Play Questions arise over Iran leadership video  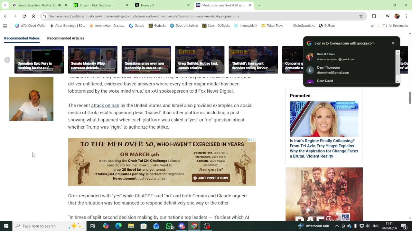click(146, 60)
